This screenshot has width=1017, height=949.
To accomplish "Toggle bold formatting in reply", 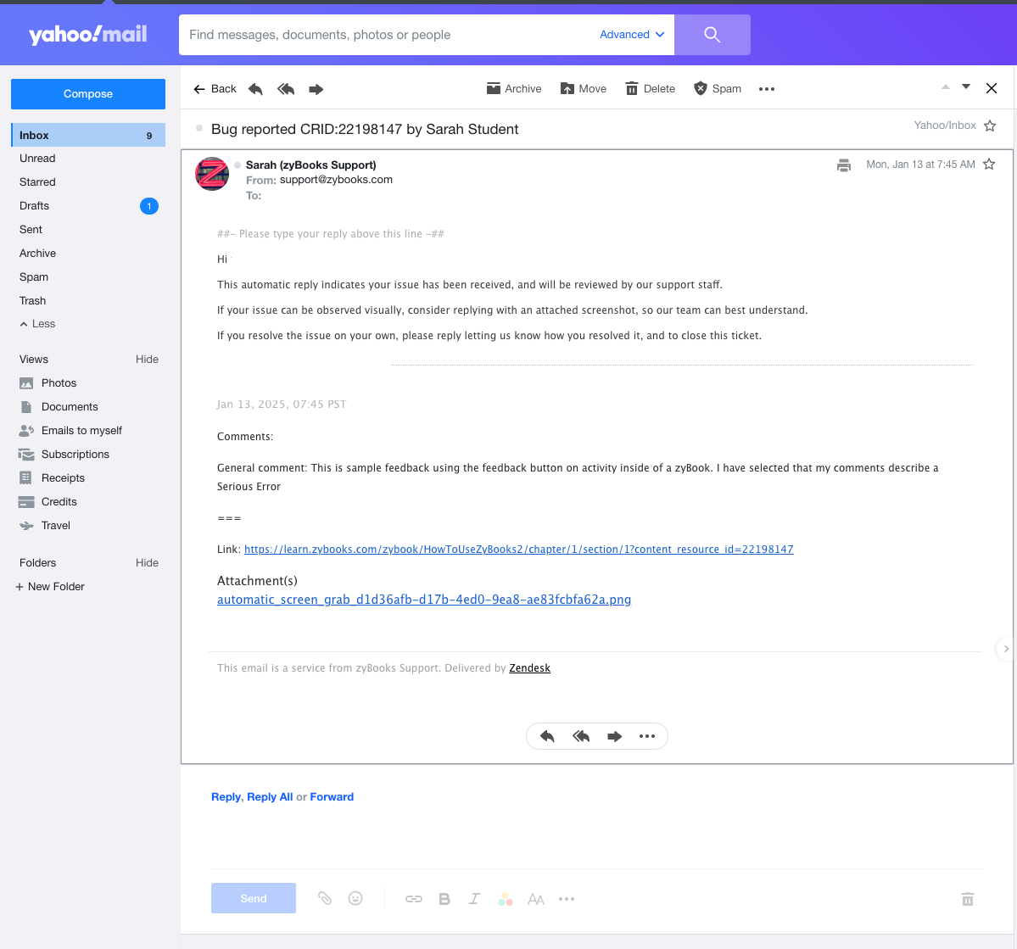I will pyautogui.click(x=444, y=899).
